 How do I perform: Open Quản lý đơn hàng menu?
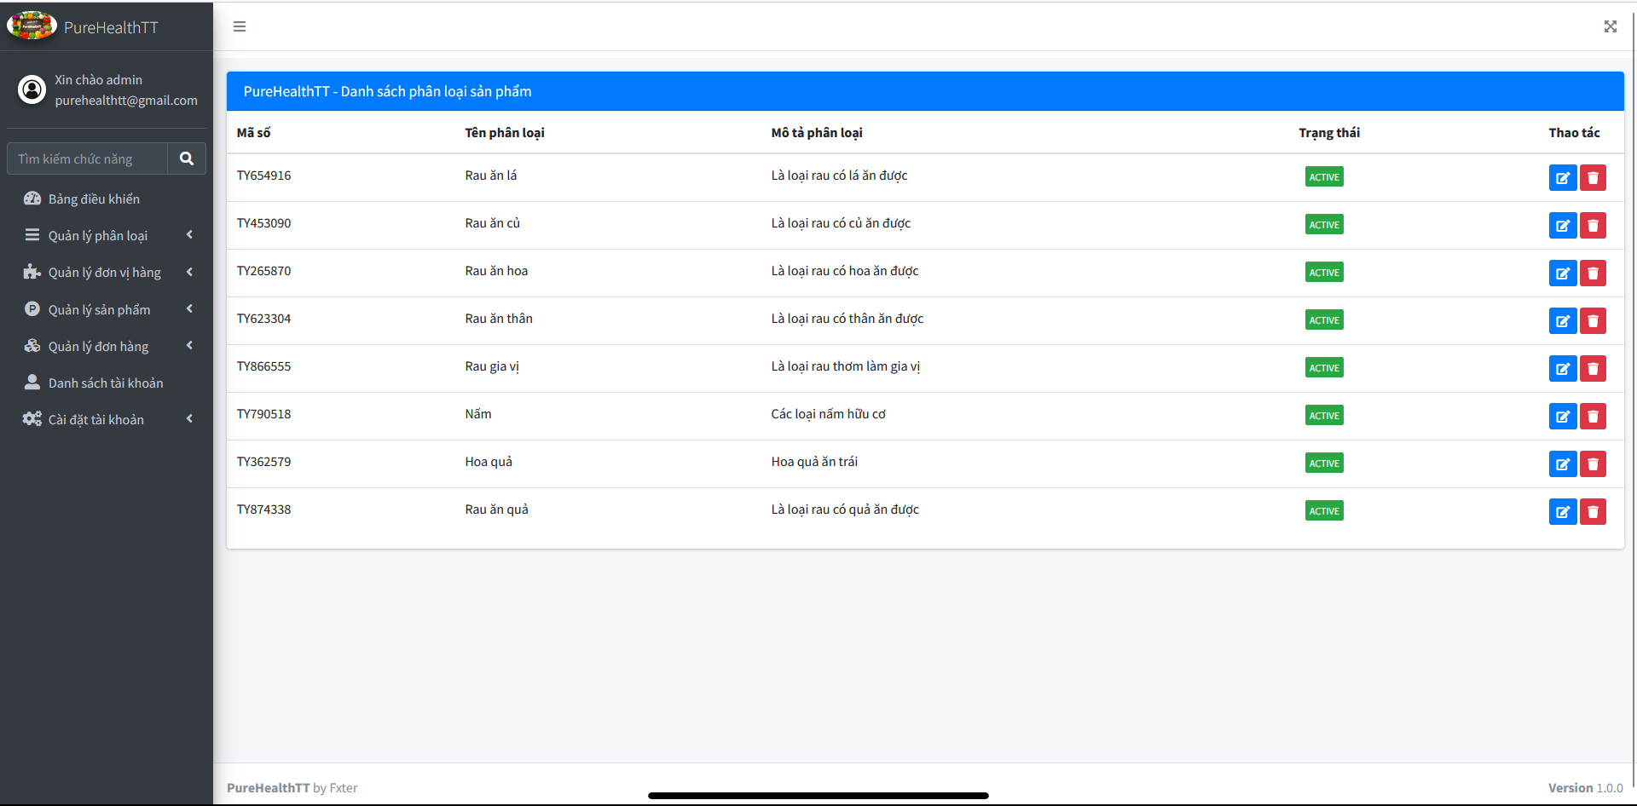(107, 346)
